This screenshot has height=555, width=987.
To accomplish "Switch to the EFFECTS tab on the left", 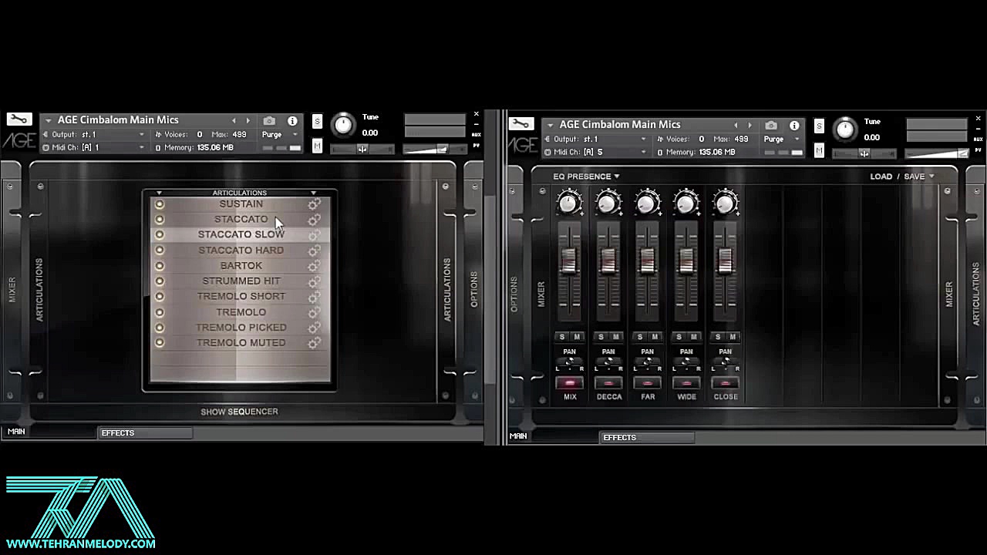I will (x=117, y=432).
